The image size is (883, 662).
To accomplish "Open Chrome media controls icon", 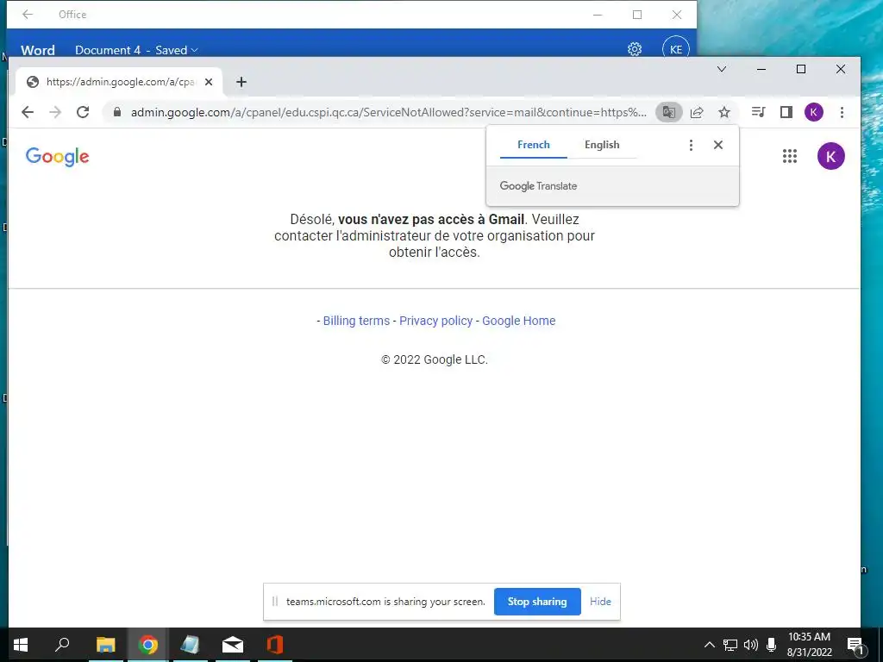I will click(759, 112).
